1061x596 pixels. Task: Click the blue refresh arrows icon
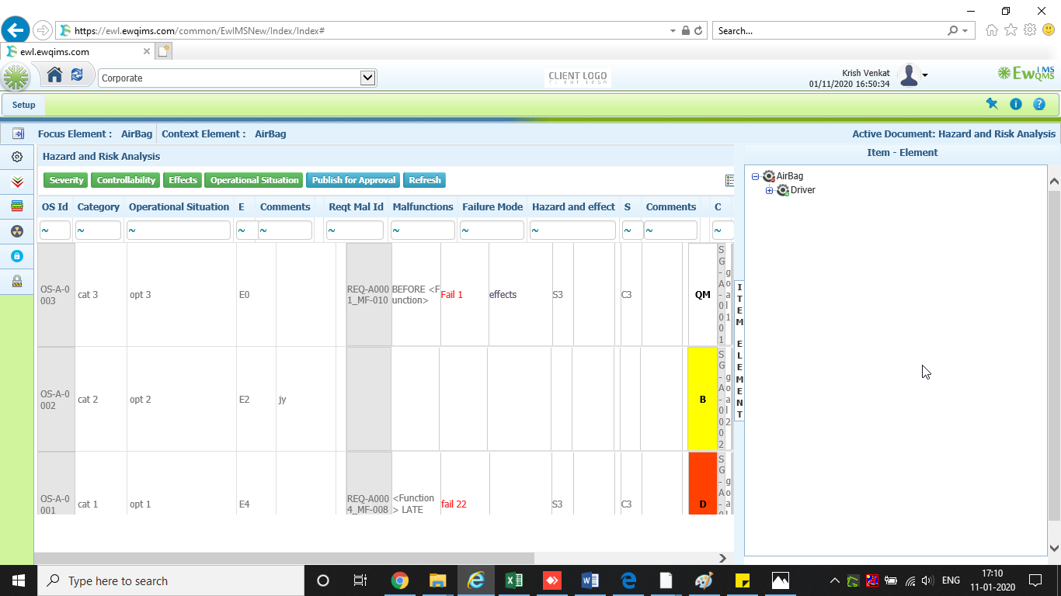coord(77,75)
